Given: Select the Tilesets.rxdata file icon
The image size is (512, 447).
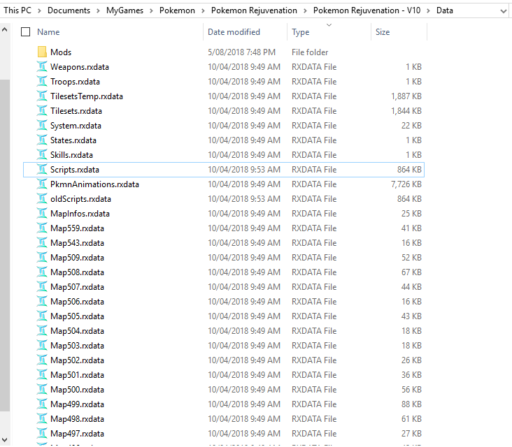Looking at the screenshot, I should pyautogui.click(x=42, y=111).
